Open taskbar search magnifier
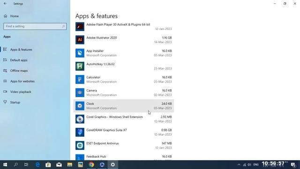300x169 pixels. [16, 165]
